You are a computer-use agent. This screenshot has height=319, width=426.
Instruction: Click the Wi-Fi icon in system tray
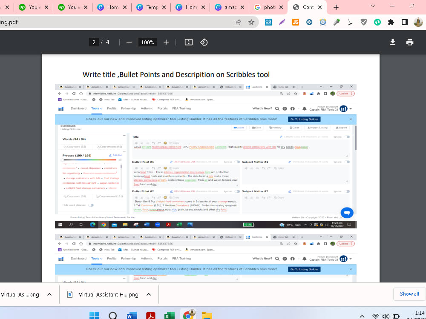coord(375,316)
